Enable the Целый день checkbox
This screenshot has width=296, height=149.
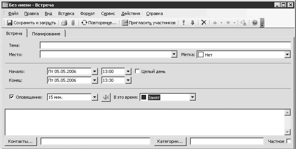coord(137,71)
